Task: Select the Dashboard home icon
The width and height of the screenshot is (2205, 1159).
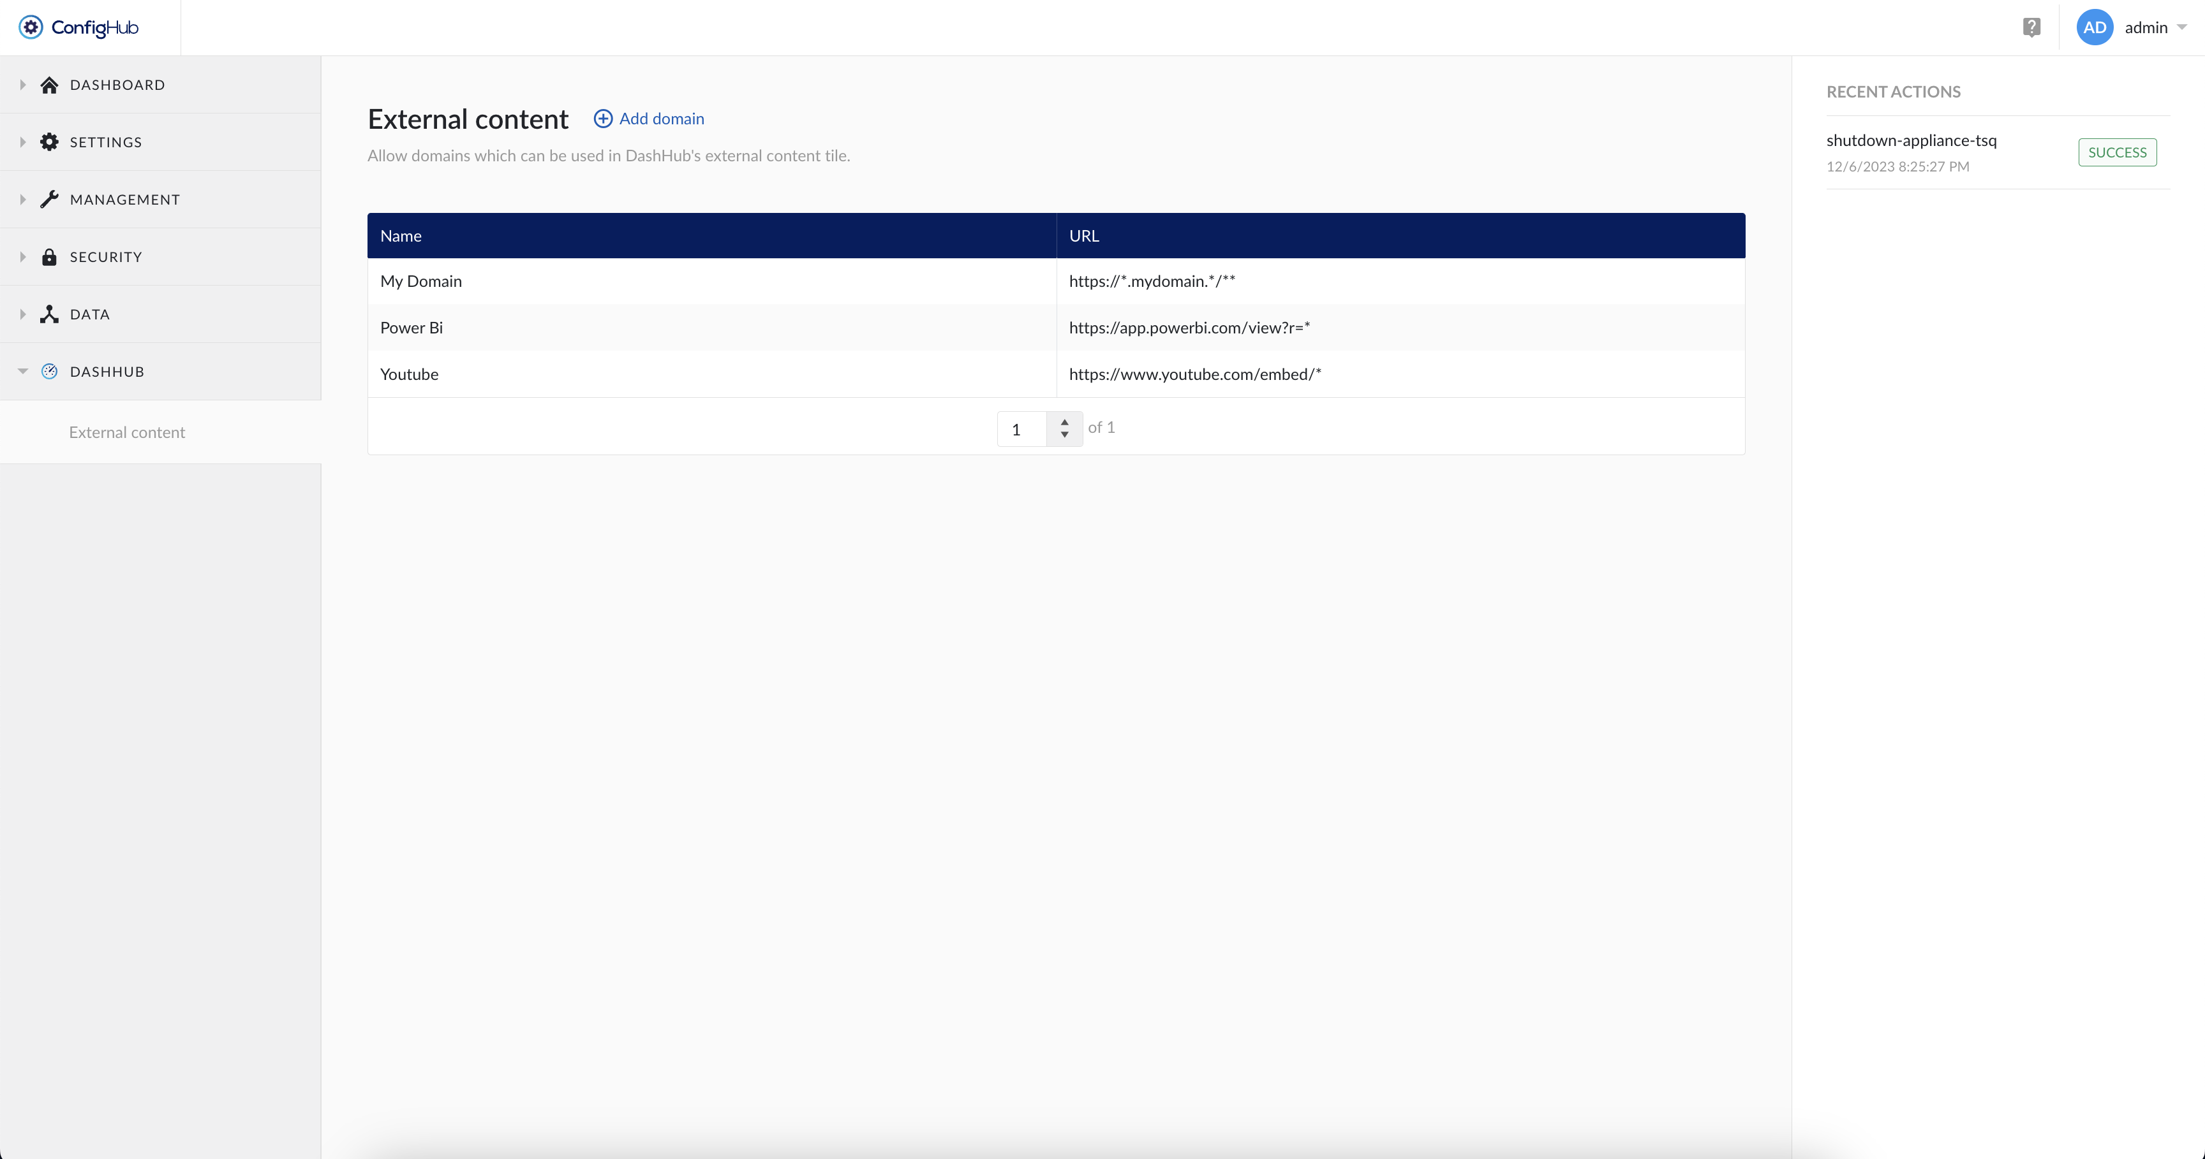Action: [x=50, y=84]
